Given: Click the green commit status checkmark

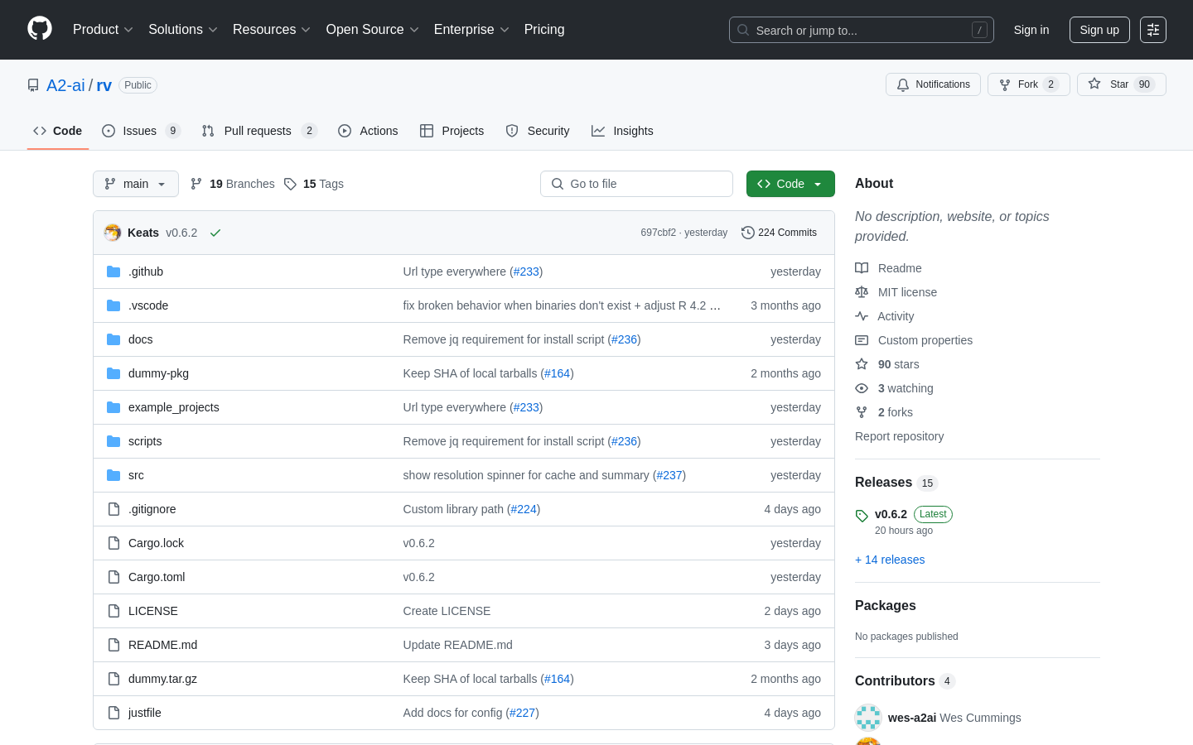Looking at the screenshot, I should pos(215,233).
